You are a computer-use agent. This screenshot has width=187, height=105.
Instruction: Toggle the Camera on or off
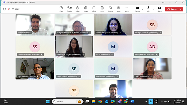(137, 9)
